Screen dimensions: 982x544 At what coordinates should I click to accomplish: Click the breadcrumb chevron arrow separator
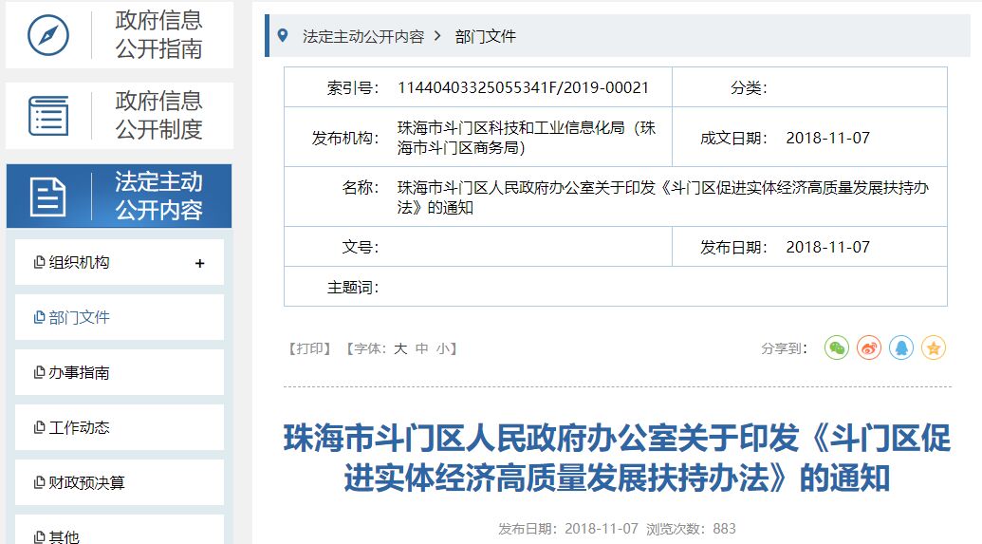(x=437, y=36)
